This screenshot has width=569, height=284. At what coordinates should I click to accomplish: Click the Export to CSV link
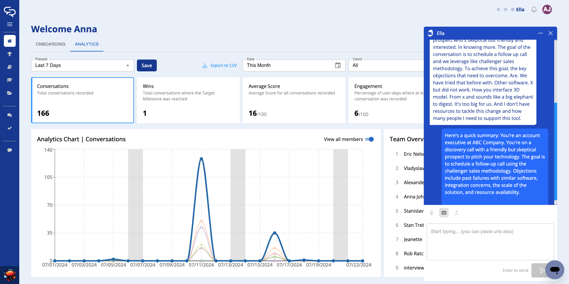[x=220, y=65]
